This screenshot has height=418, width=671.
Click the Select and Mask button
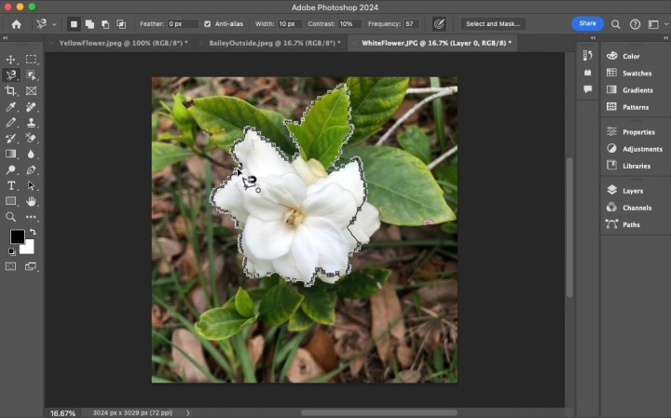pyautogui.click(x=493, y=23)
